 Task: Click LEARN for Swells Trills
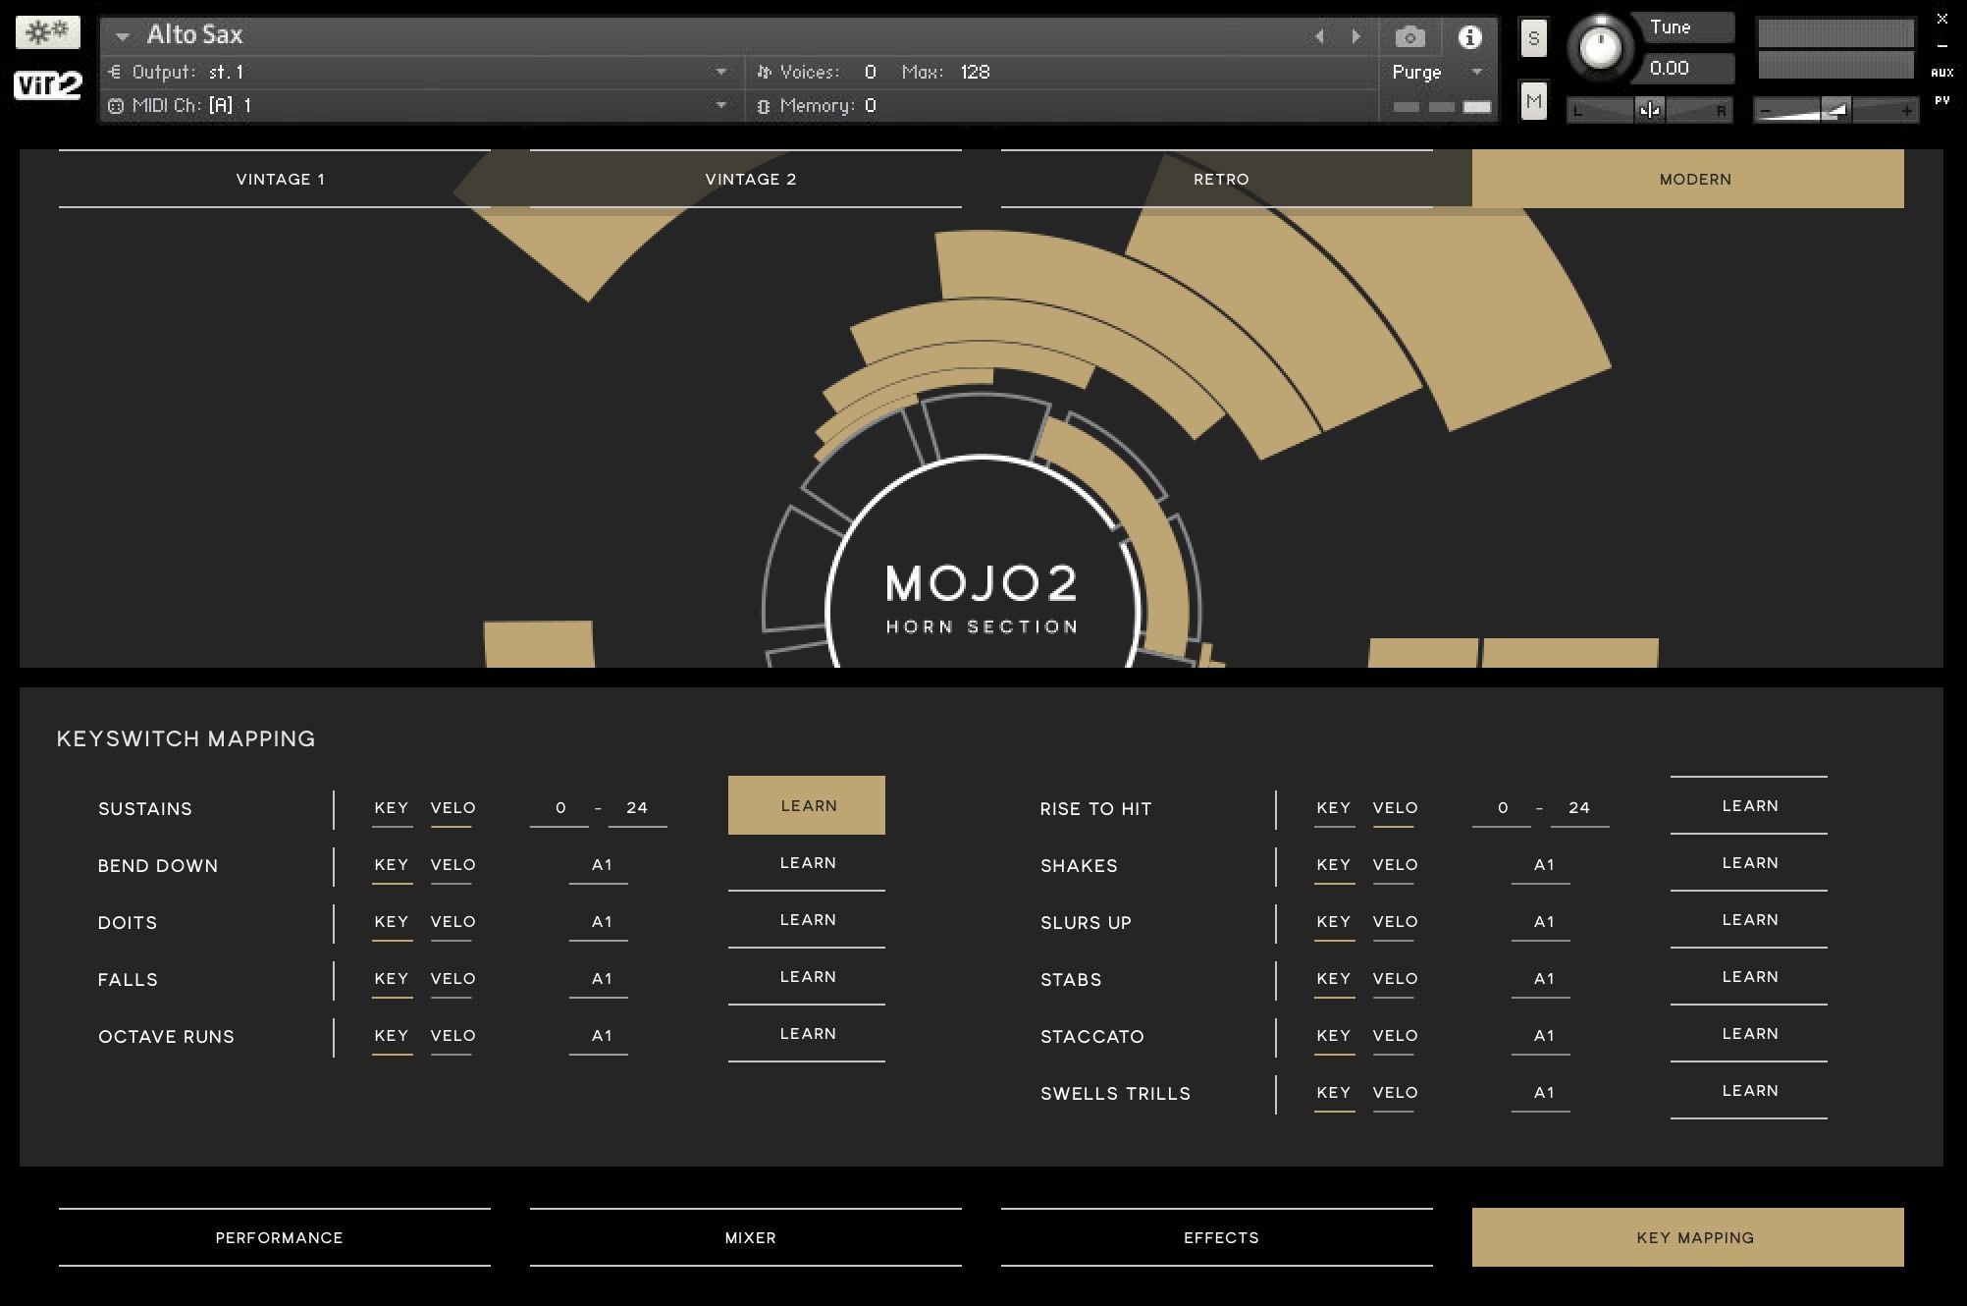tap(1749, 1090)
